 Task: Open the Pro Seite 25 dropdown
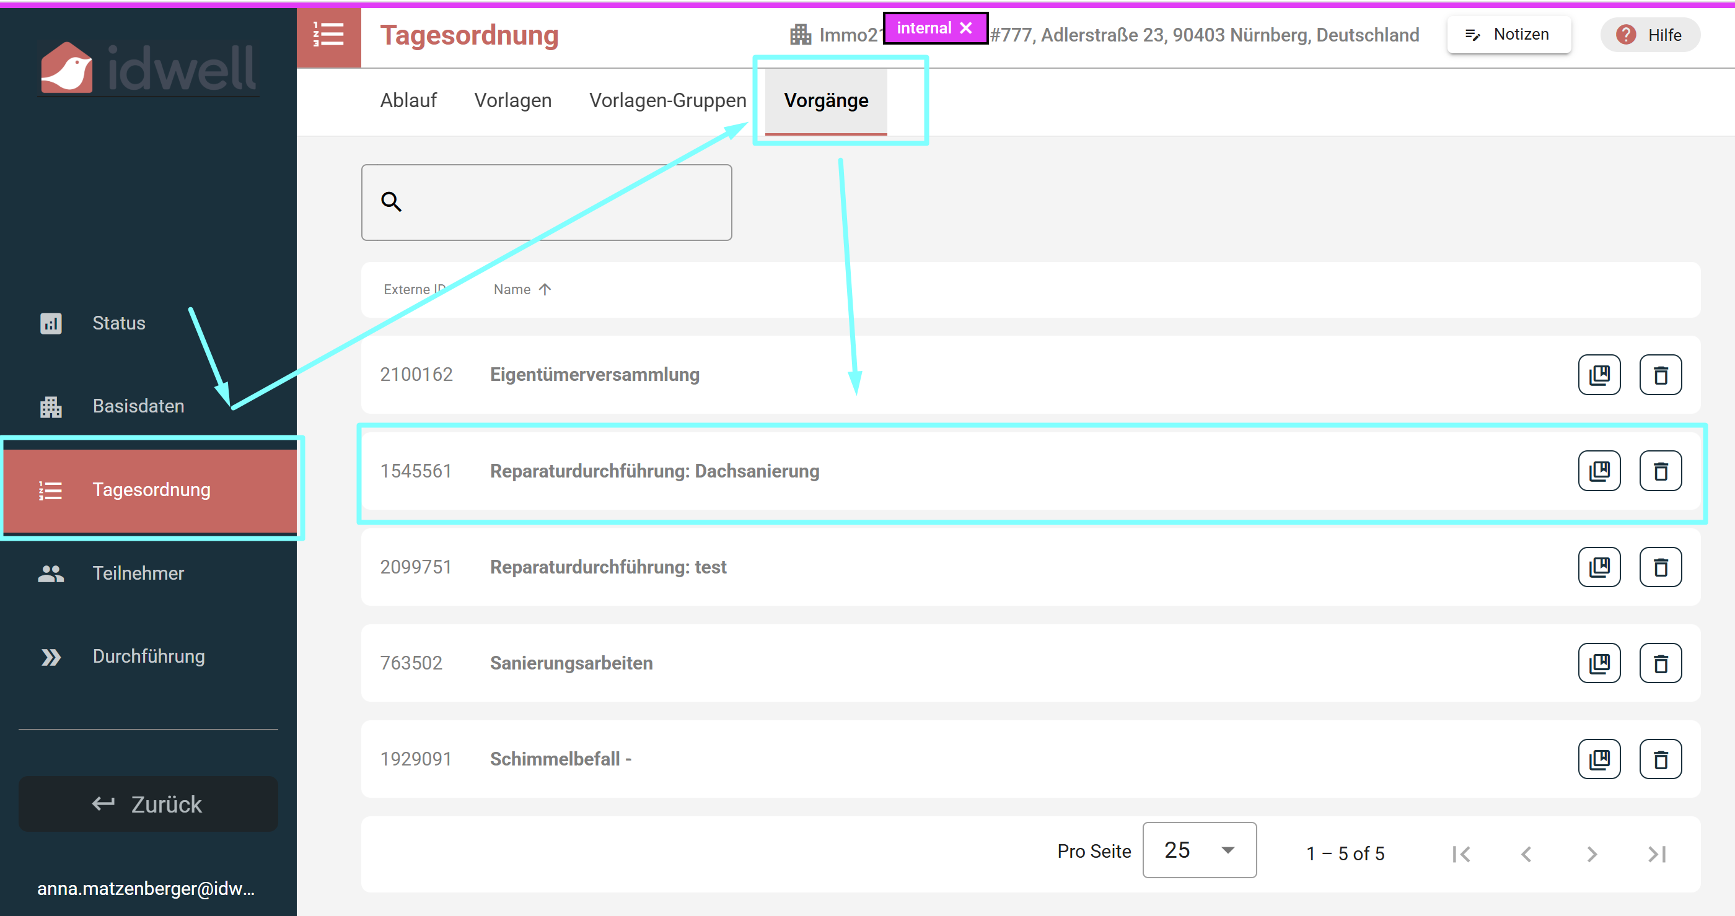[1199, 850]
